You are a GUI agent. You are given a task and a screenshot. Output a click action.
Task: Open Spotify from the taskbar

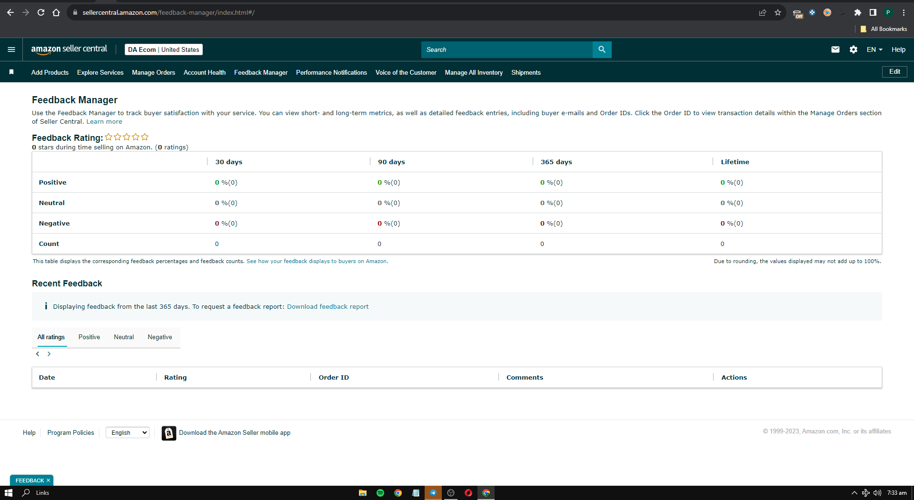380,493
